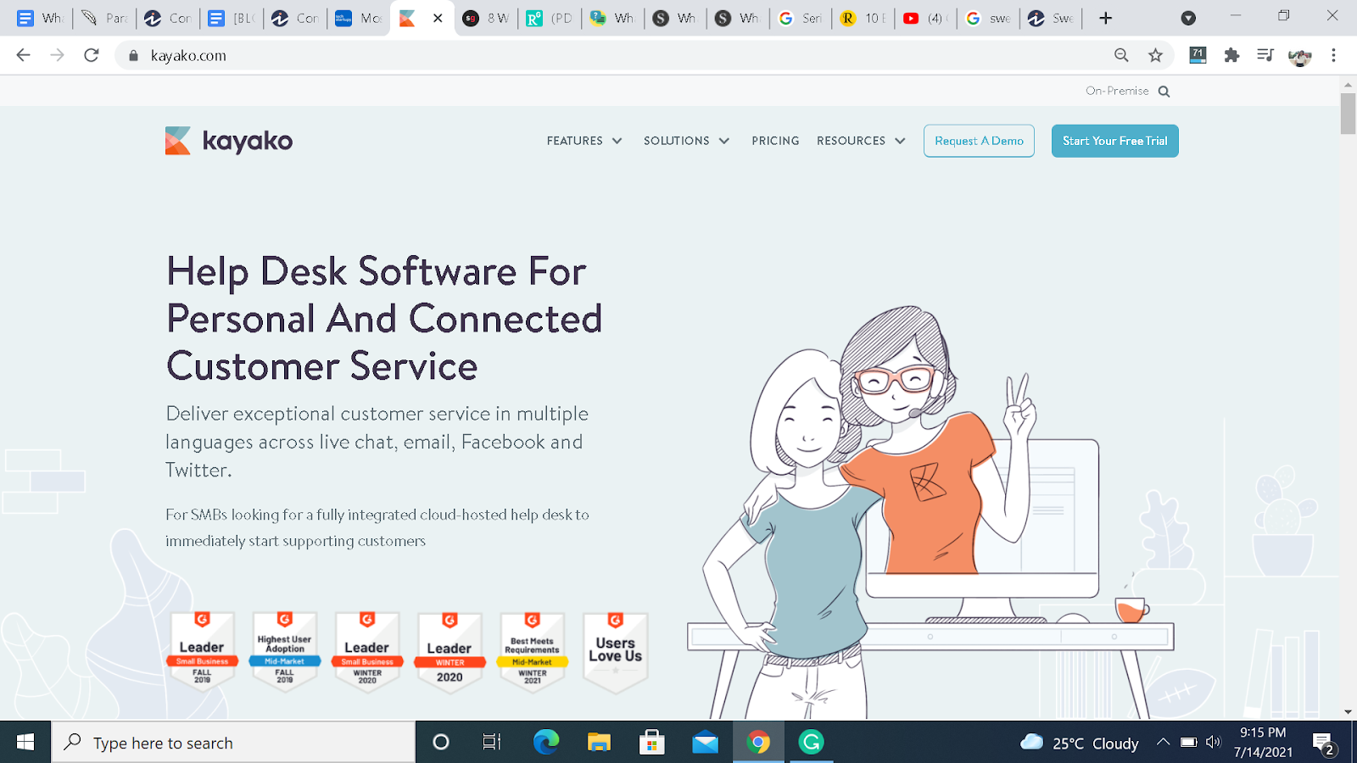
Task: Switch to the tab titled '8 W'
Action: [485, 18]
